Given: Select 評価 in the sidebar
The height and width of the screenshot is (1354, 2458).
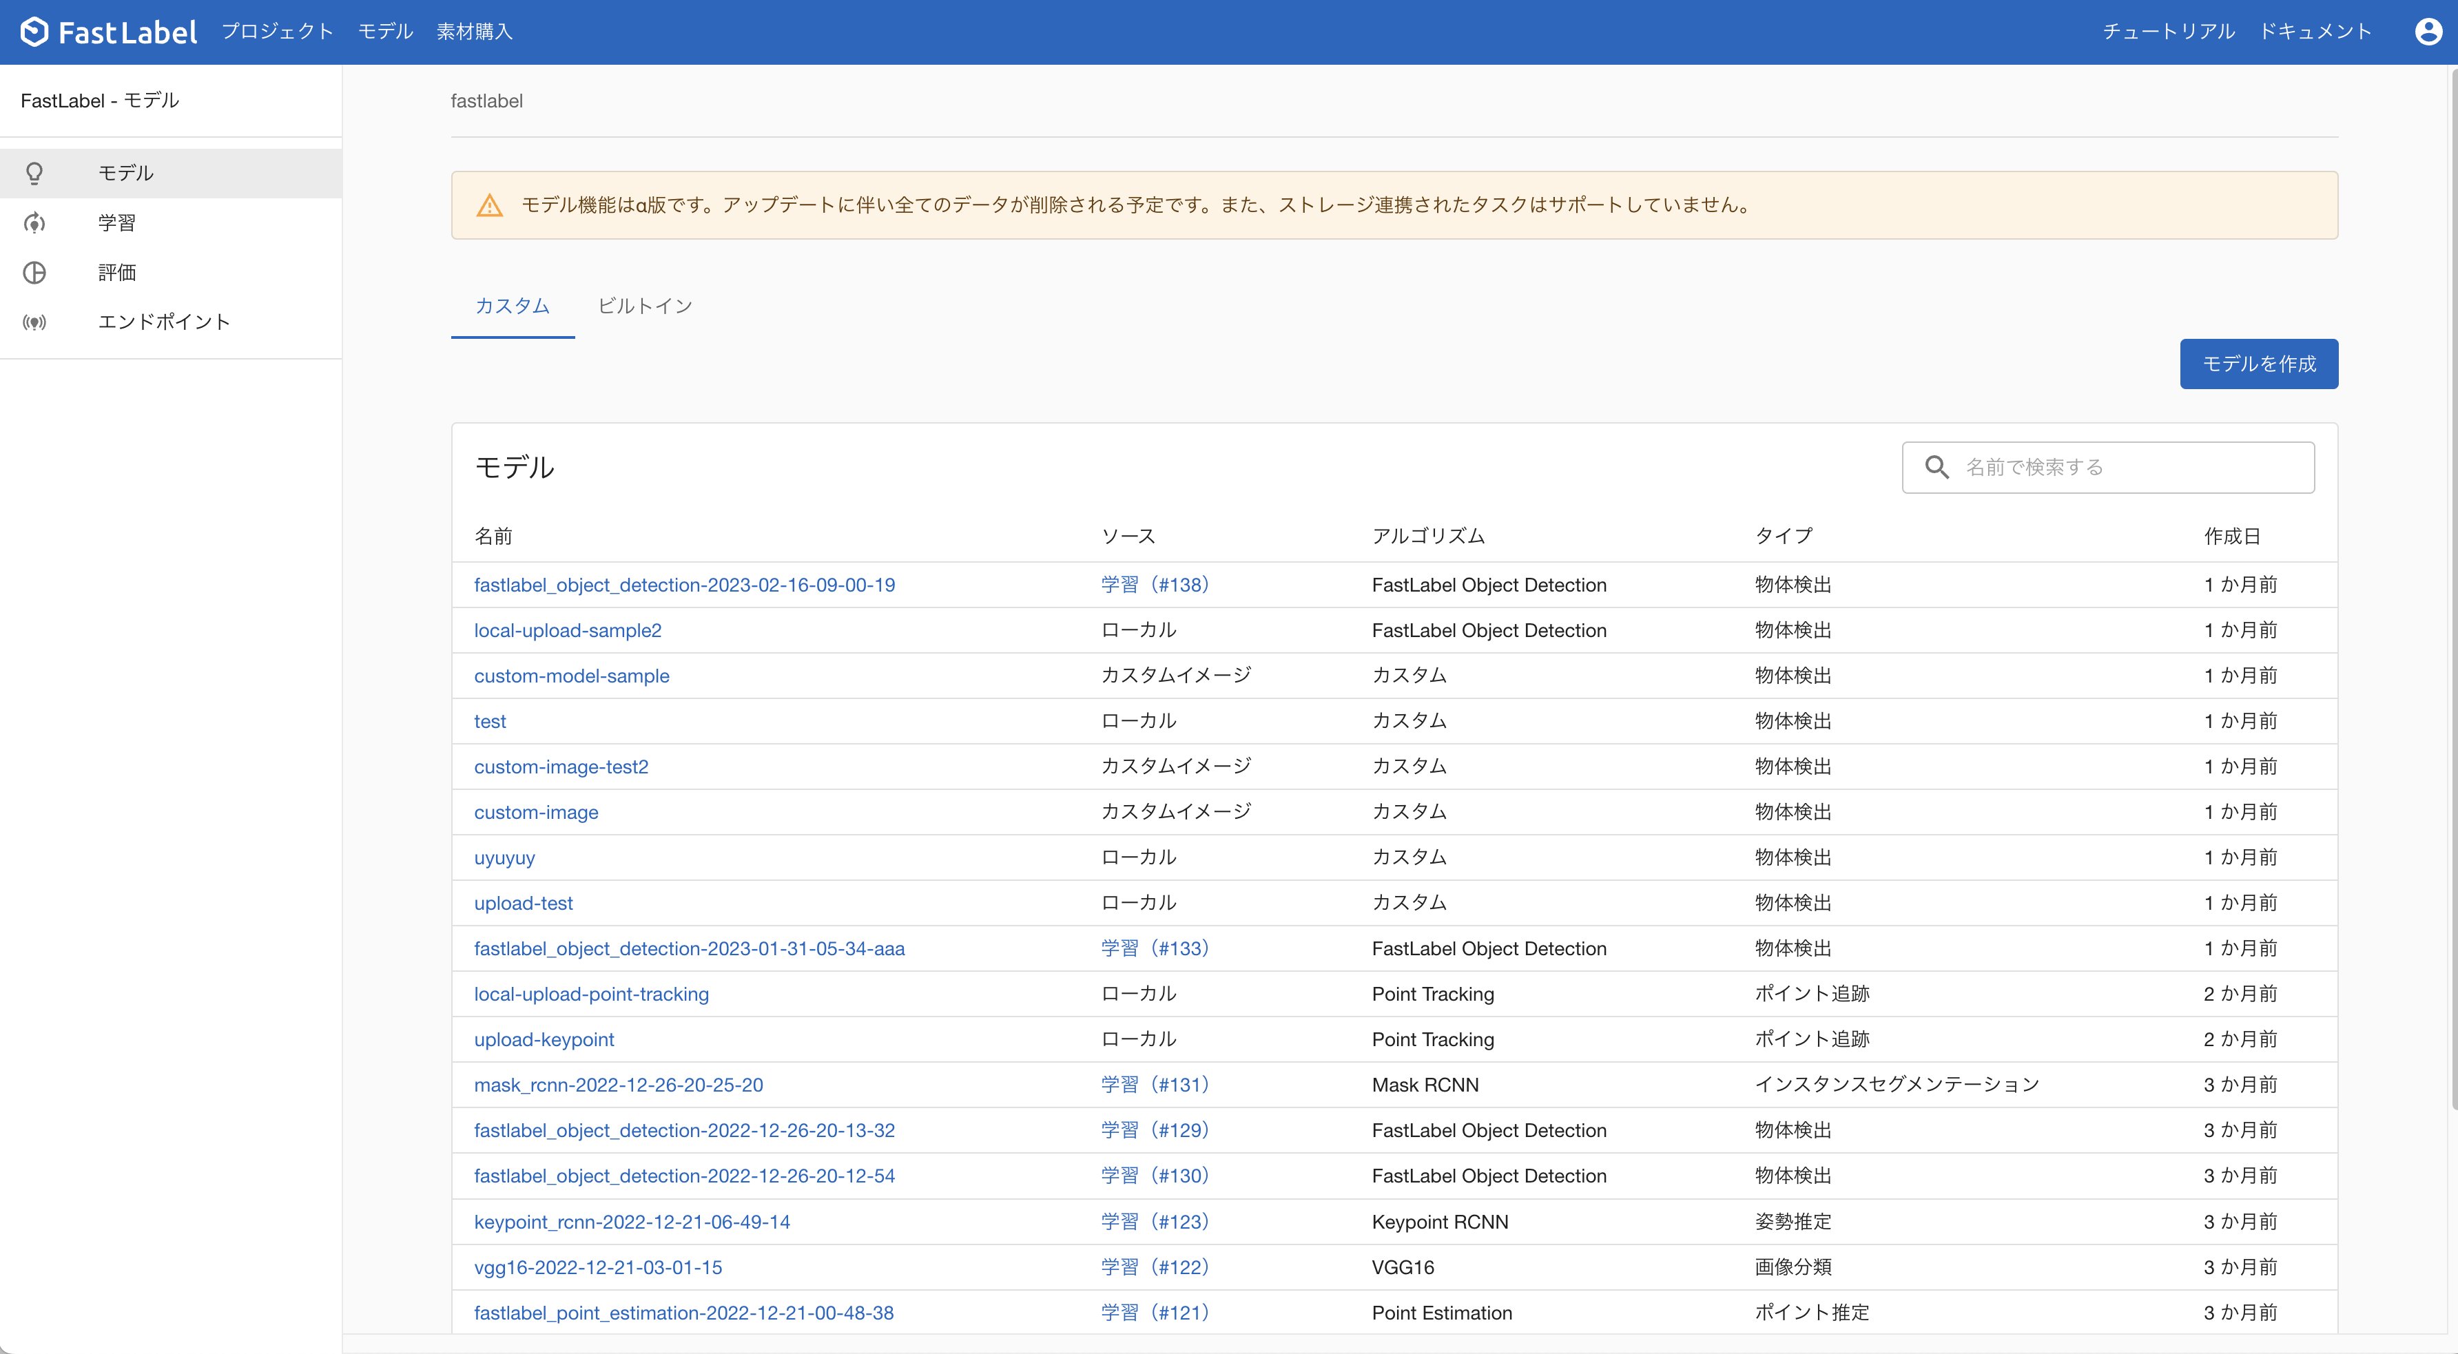Looking at the screenshot, I should [x=171, y=272].
